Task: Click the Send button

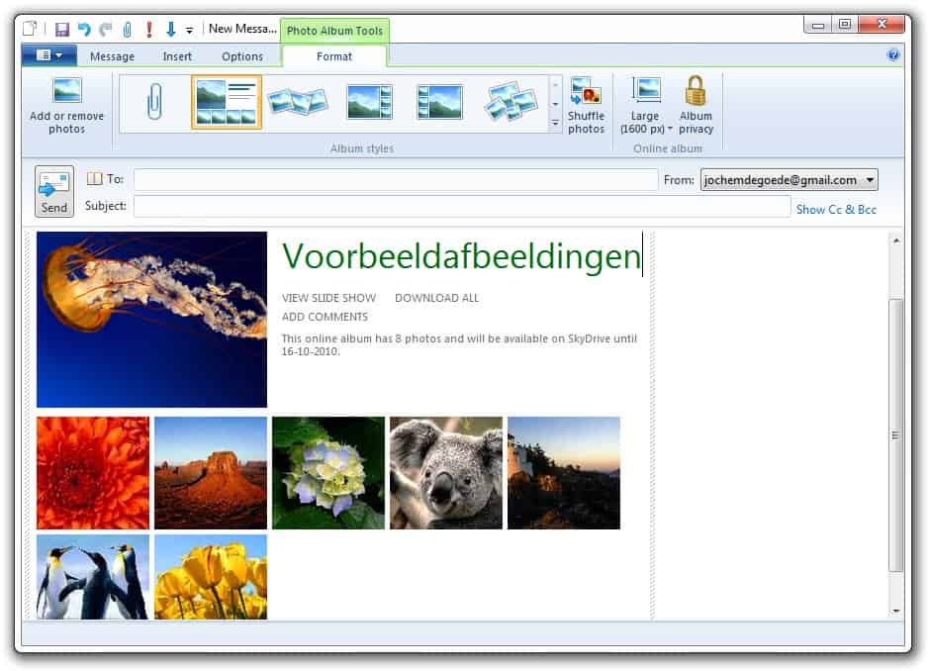Action: click(x=54, y=191)
